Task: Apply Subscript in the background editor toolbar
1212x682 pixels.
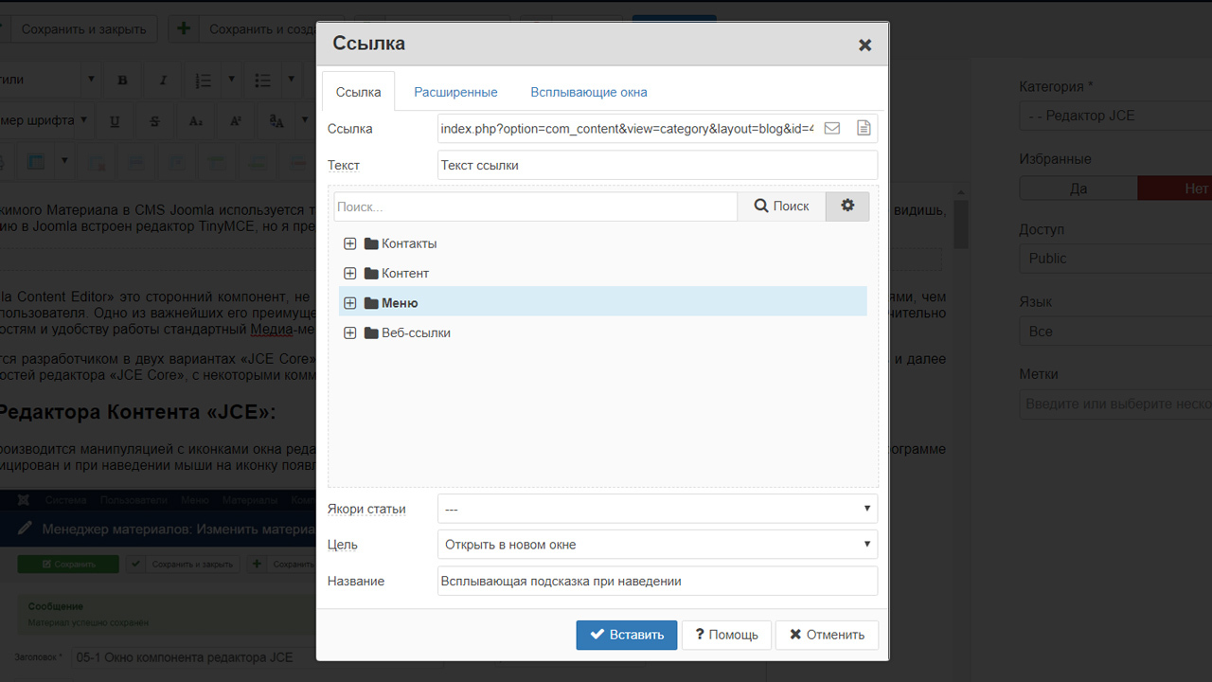Action: [x=196, y=121]
